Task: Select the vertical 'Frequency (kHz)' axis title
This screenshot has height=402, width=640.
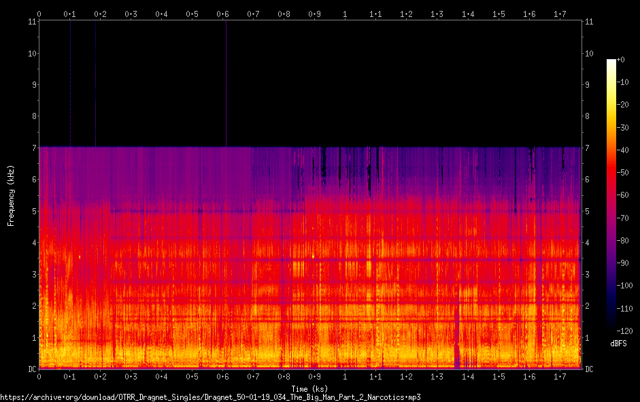Action: [x=11, y=195]
